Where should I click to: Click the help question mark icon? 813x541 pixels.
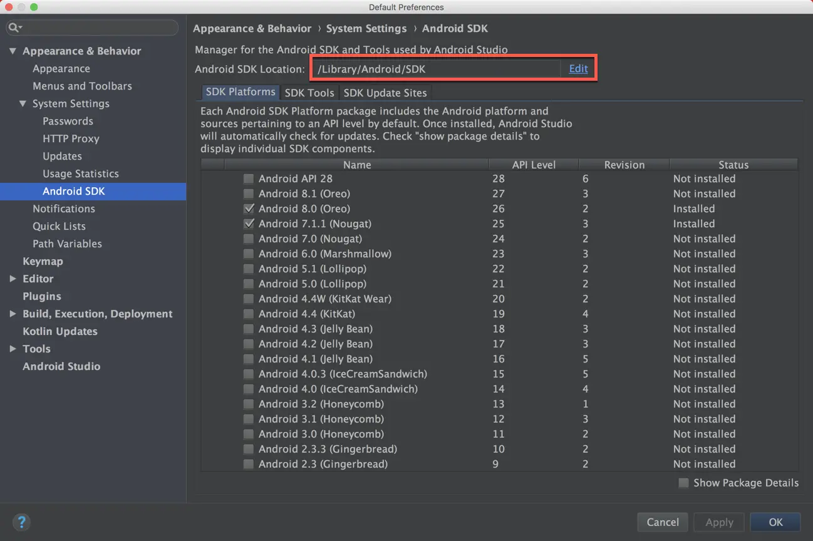pos(21,522)
